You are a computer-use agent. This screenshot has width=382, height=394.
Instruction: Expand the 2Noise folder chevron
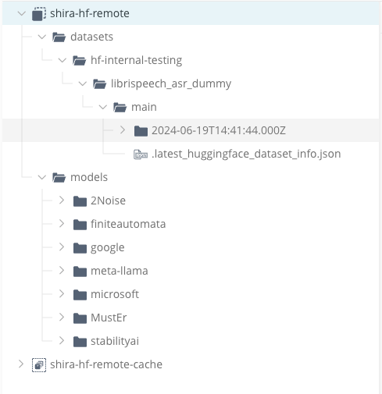pos(62,200)
